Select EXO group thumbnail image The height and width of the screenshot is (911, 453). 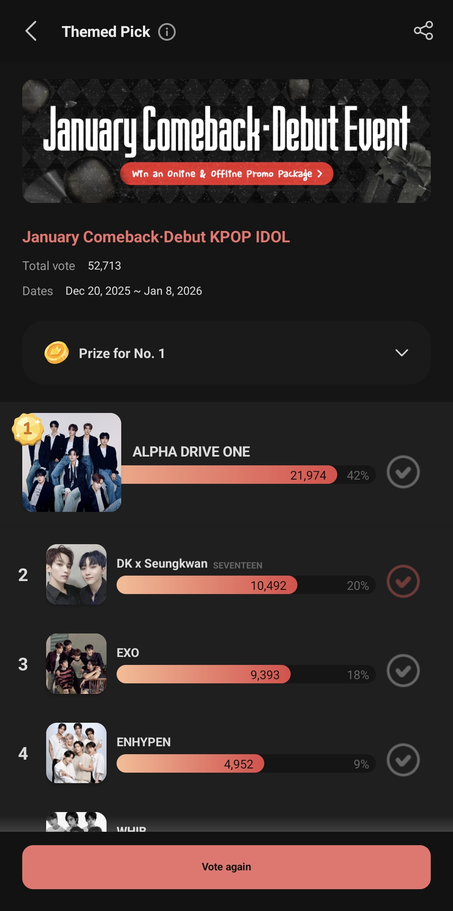(x=76, y=664)
